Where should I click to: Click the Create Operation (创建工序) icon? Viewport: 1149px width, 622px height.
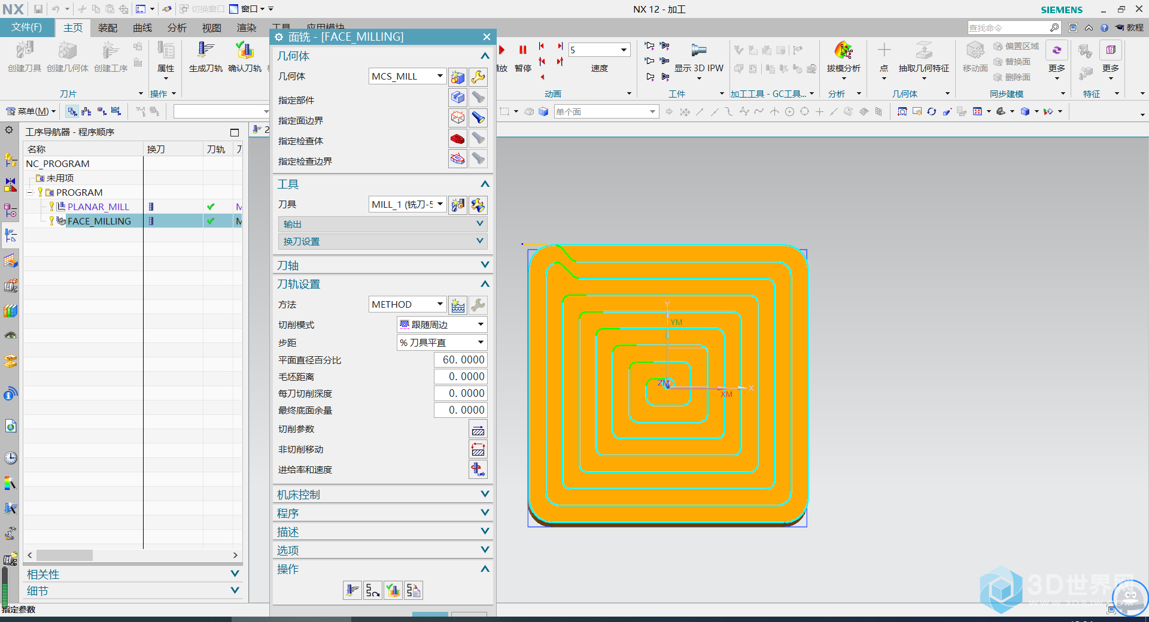[x=110, y=50]
